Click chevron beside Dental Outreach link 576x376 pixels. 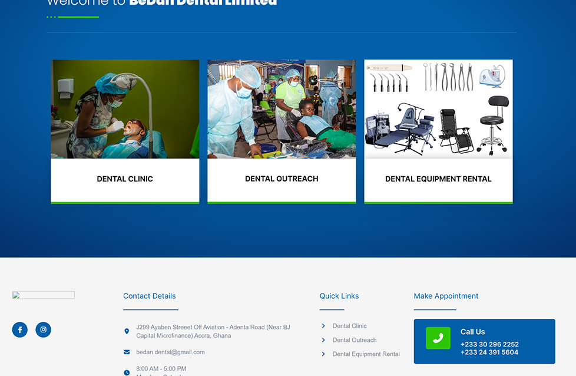(x=323, y=340)
